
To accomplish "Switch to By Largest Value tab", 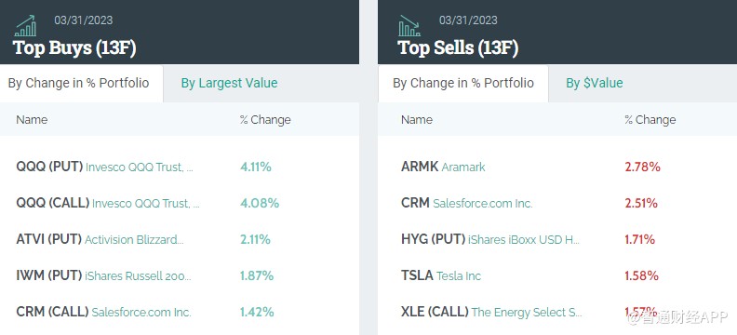I will pyautogui.click(x=229, y=83).
